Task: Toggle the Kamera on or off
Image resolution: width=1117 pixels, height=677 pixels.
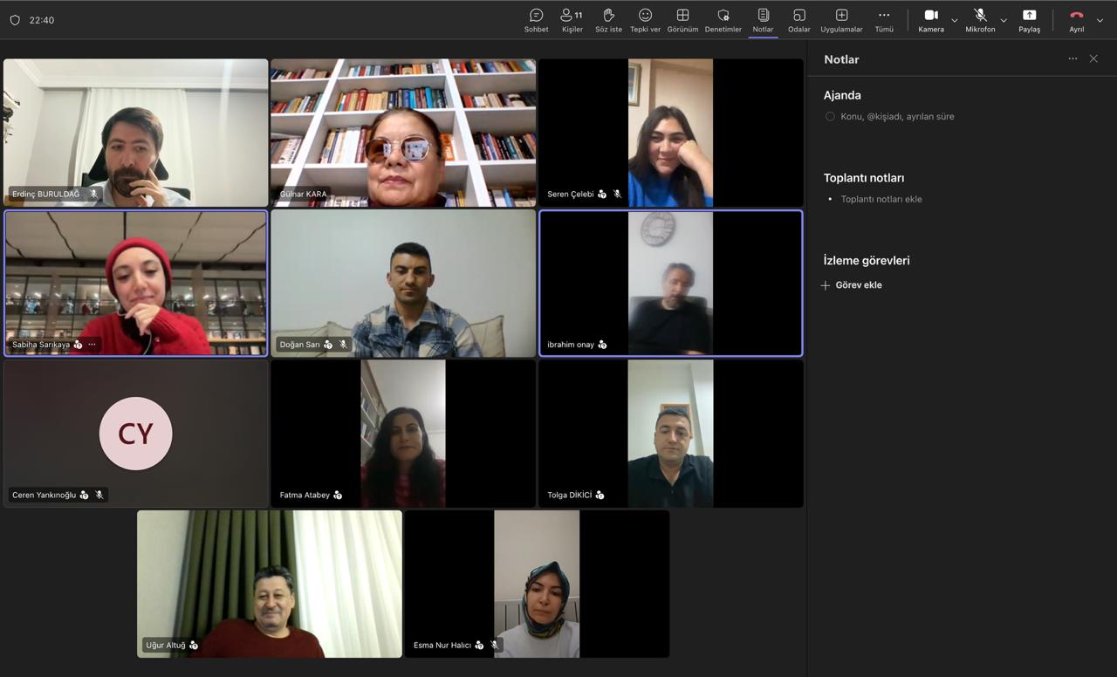Action: [930, 20]
